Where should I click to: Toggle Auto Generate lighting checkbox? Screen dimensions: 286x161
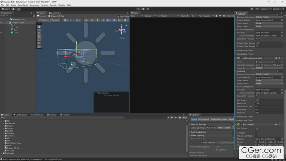tap(201, 142)
